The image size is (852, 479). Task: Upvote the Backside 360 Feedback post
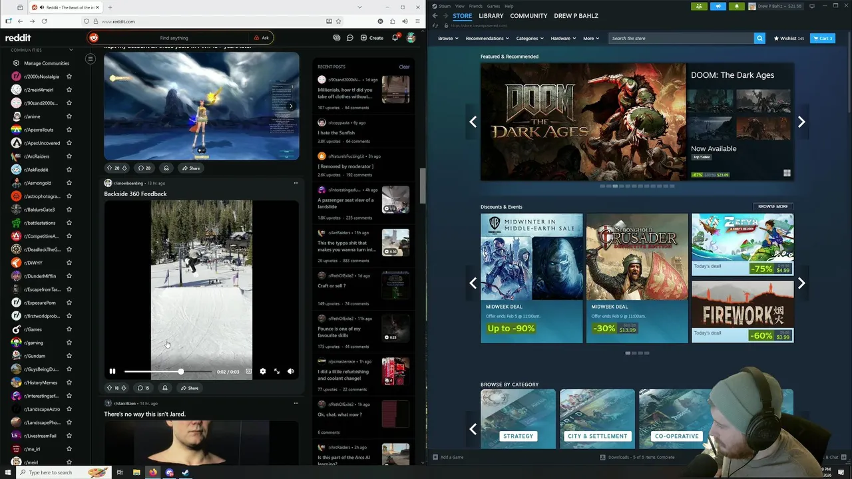pyautogui.click(x=109, y=388)
